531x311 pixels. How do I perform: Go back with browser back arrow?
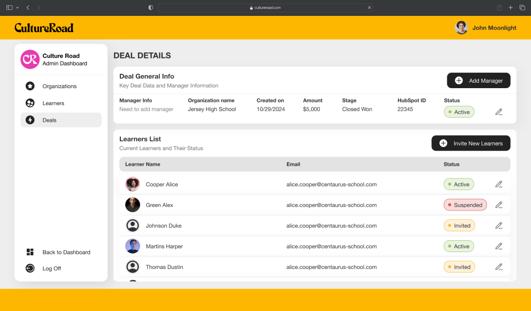click(28, 7)
